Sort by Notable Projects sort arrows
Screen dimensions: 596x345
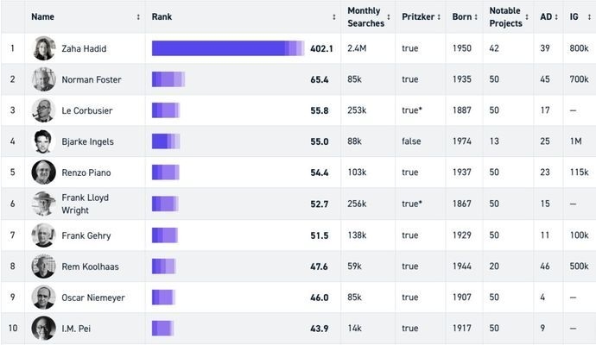click(528, 17)
